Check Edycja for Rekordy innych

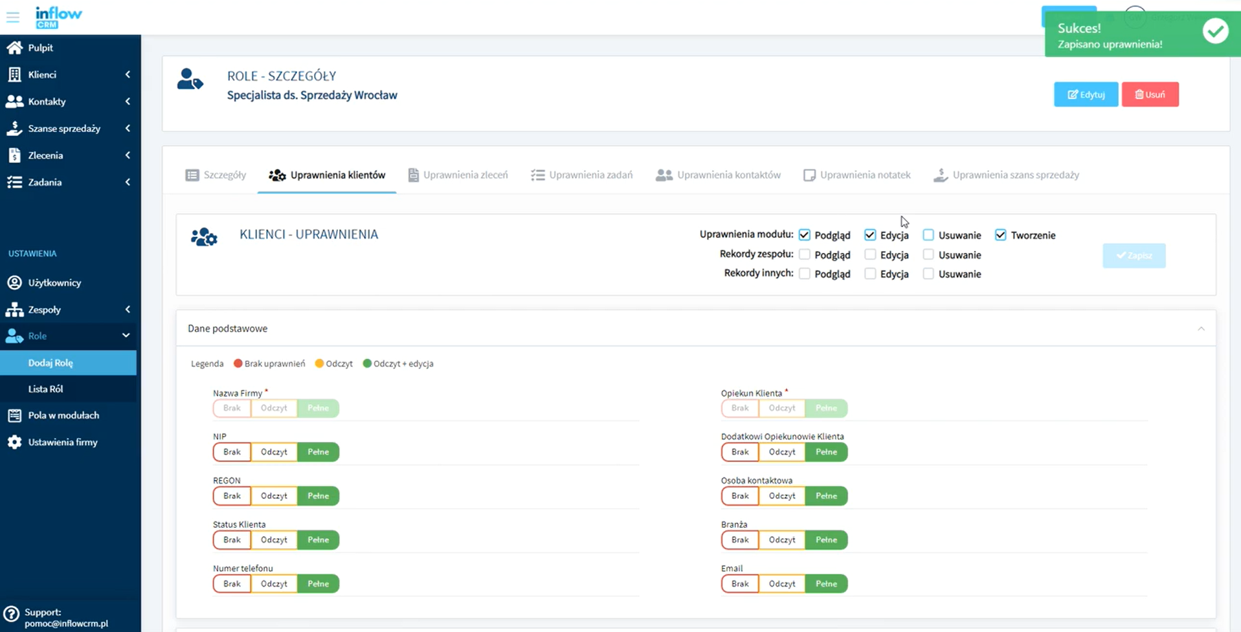(x=870, y=274)
